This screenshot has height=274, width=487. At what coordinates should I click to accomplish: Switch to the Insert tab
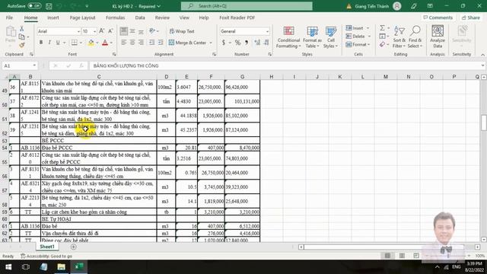point(53,18)
